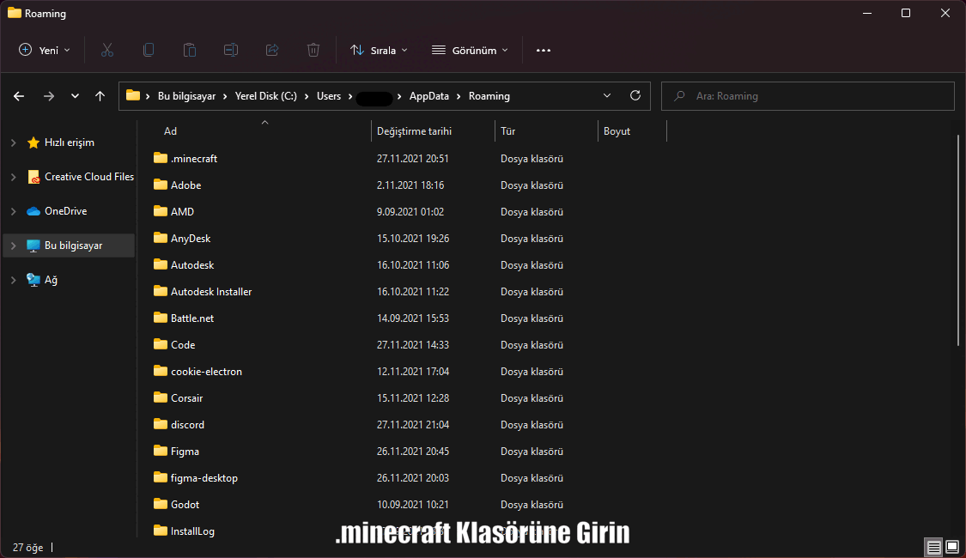Click the Godot folder icon
Screen dimensions: 966x558
tap(161, 504)
